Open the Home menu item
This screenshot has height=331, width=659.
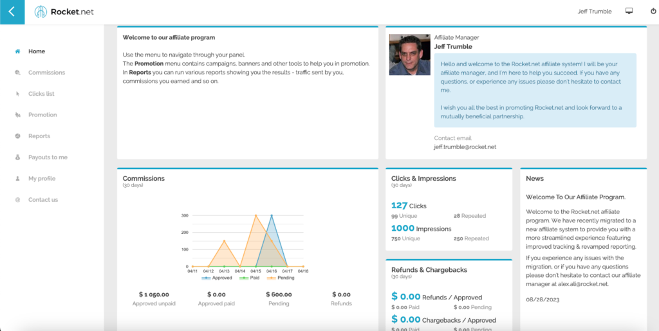[37, 51]
